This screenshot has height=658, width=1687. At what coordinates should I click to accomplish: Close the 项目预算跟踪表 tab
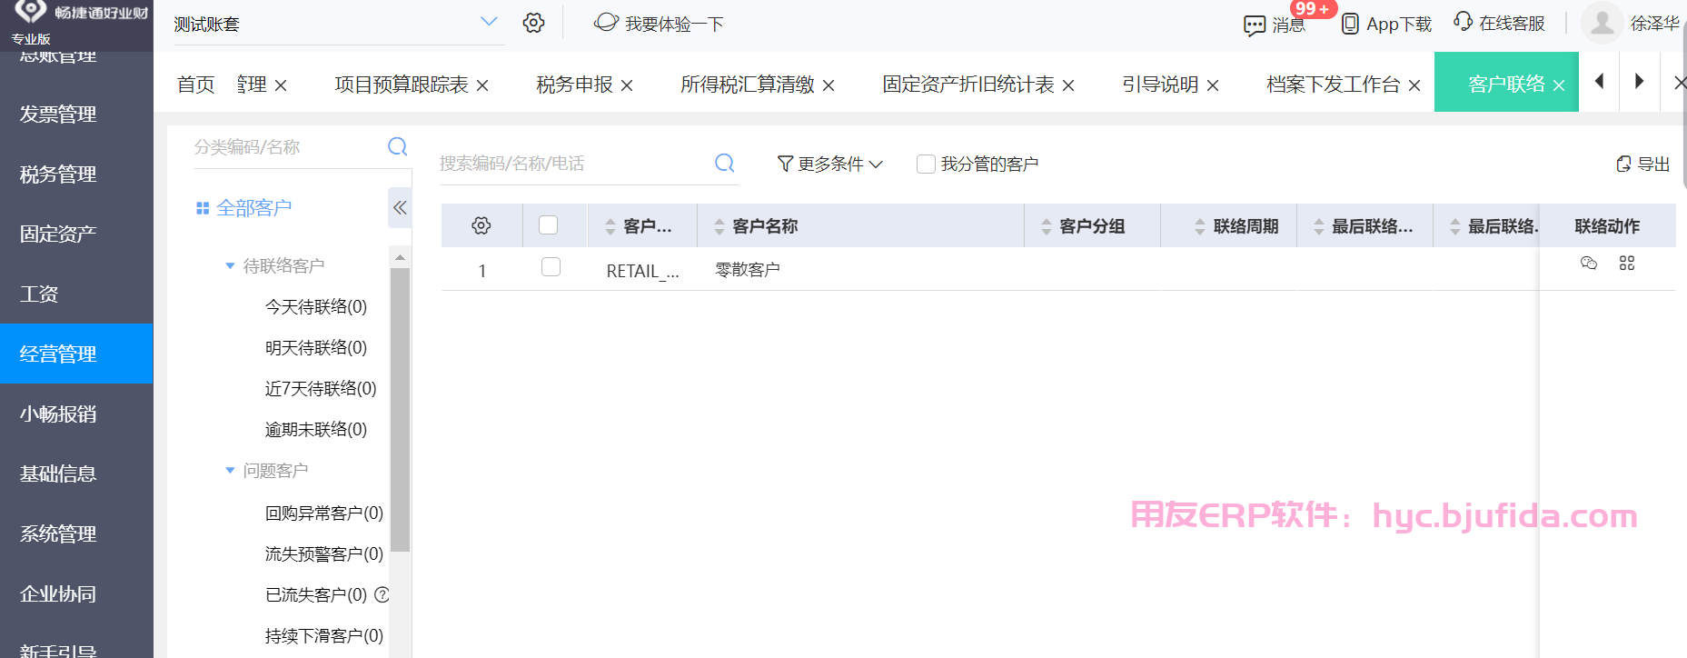482,85
